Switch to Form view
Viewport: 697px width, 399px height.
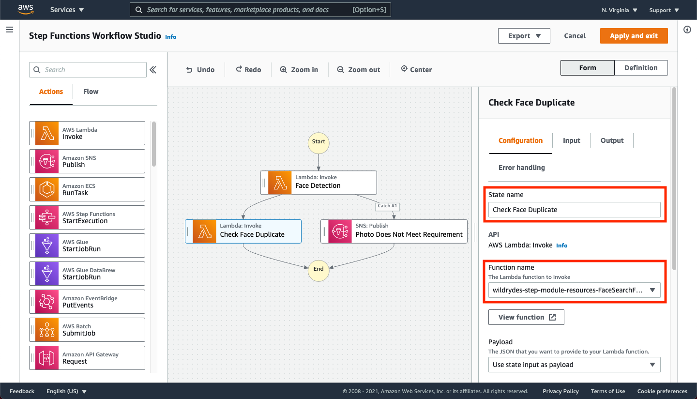pyautogui.click(x=588, y=68)
